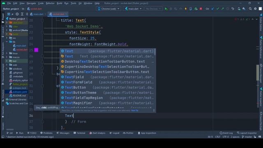Open the Favorites side tab
The width and height of the screenshot is (263, 148).
[x=3, y=112]
